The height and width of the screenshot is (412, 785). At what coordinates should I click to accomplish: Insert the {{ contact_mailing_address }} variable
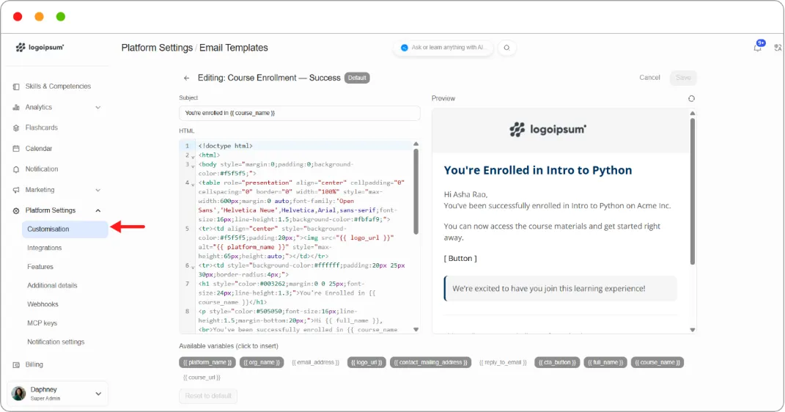click(430, 362)
